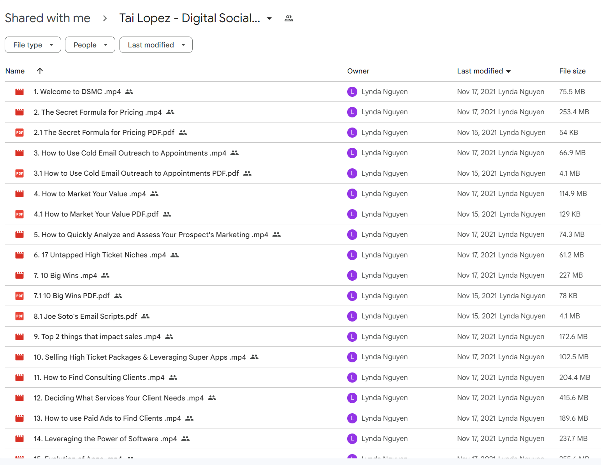Click PDF icon for 8.1 Joe Soto's Email Scripts
This screenshot has height=465, width=601.
click(x=19, y=316)
